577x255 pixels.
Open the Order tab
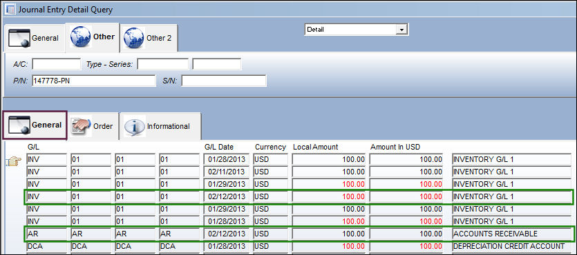pos(93,126)
